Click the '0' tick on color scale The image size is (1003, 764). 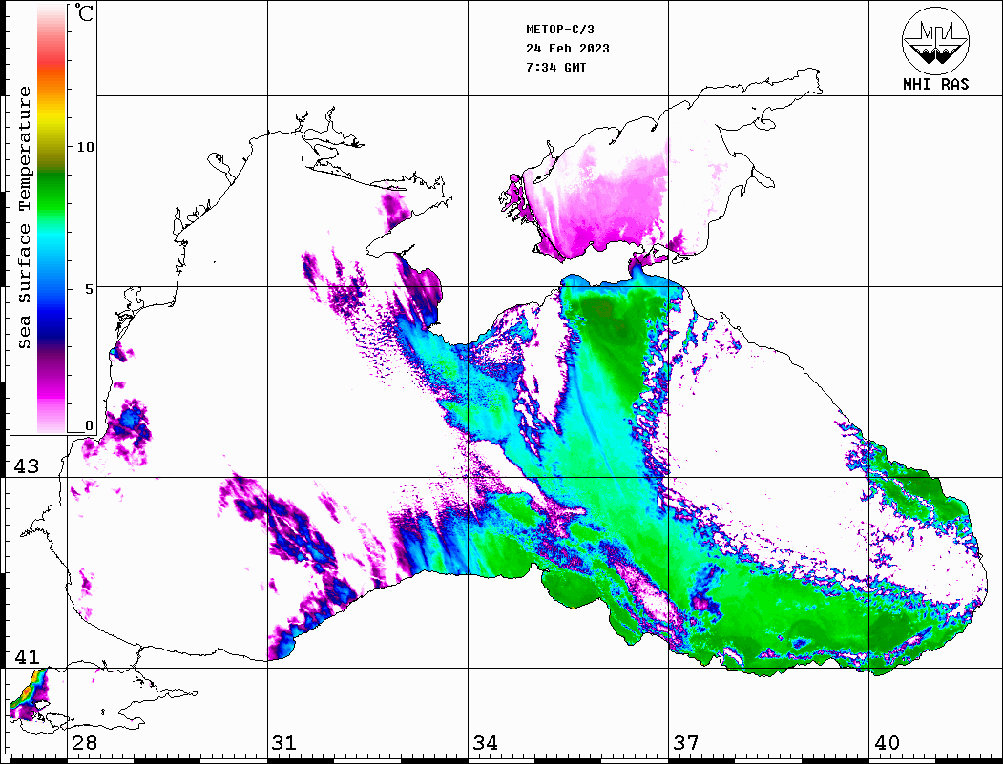point(90,425)
